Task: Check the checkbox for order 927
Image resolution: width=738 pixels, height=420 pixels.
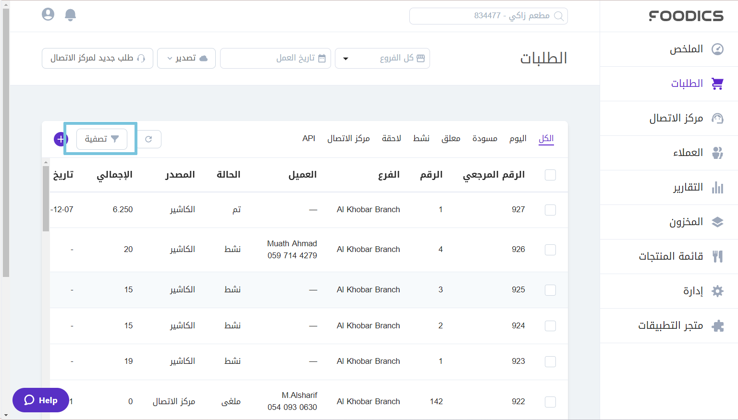Action: pos(550,210)
